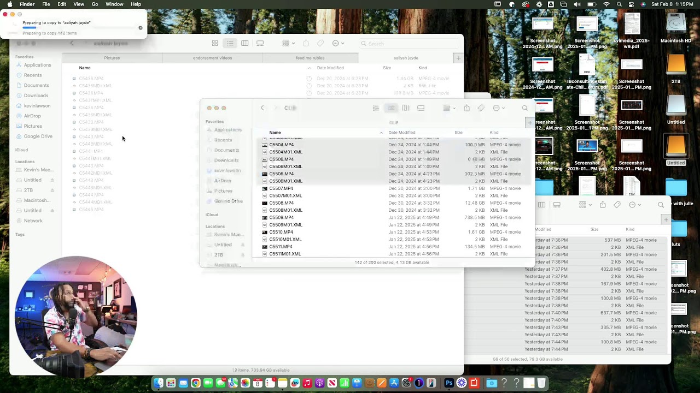Open kevinlawson home folder in back sidebar

[37, 106]
